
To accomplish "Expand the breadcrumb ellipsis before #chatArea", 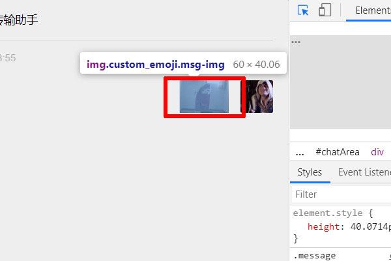I will click(300, 152).
